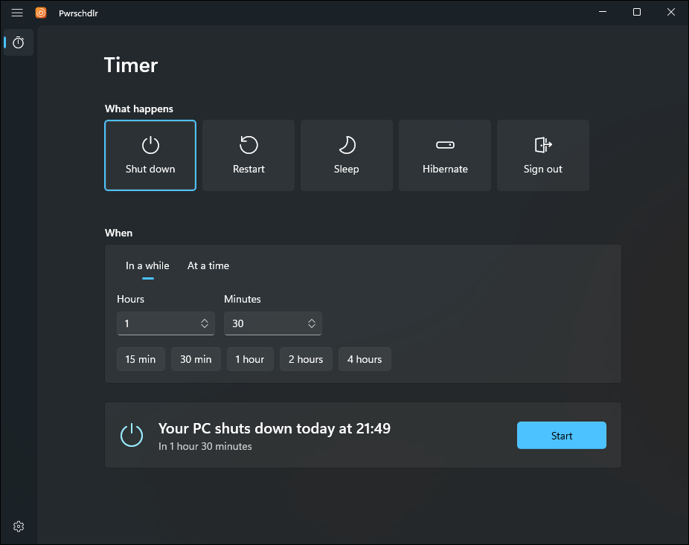Click the power icon in summary card
Image resolution: width=689 pixels, height=545 pixels.
132,435
